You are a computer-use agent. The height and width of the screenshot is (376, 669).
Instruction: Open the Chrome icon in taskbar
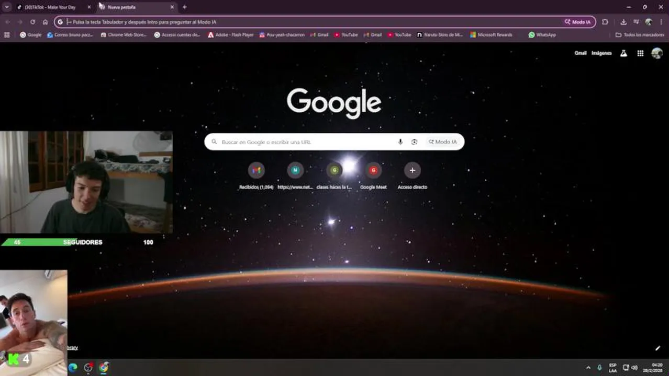104,367
